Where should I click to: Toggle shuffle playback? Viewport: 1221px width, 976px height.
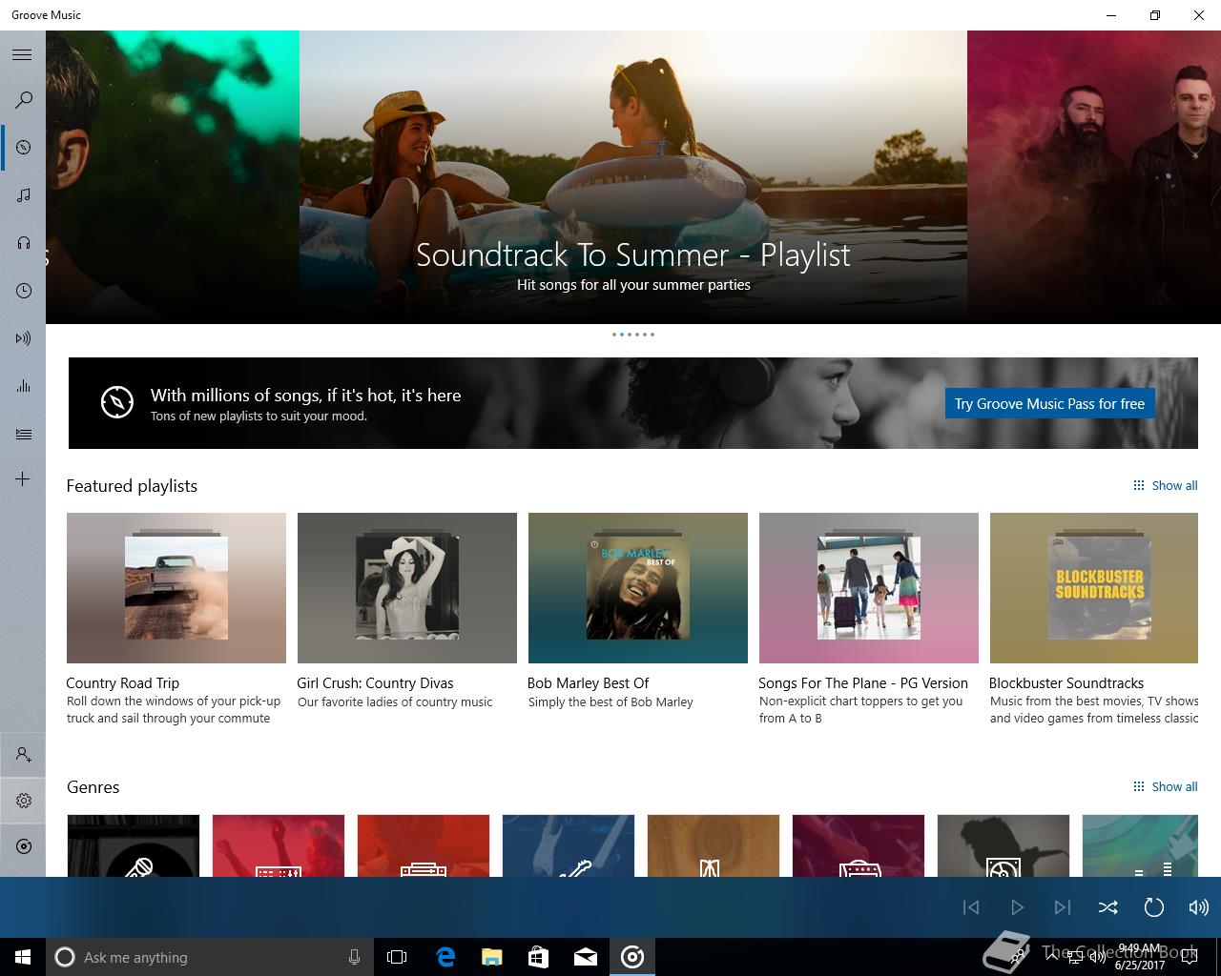click(1108, 907)
